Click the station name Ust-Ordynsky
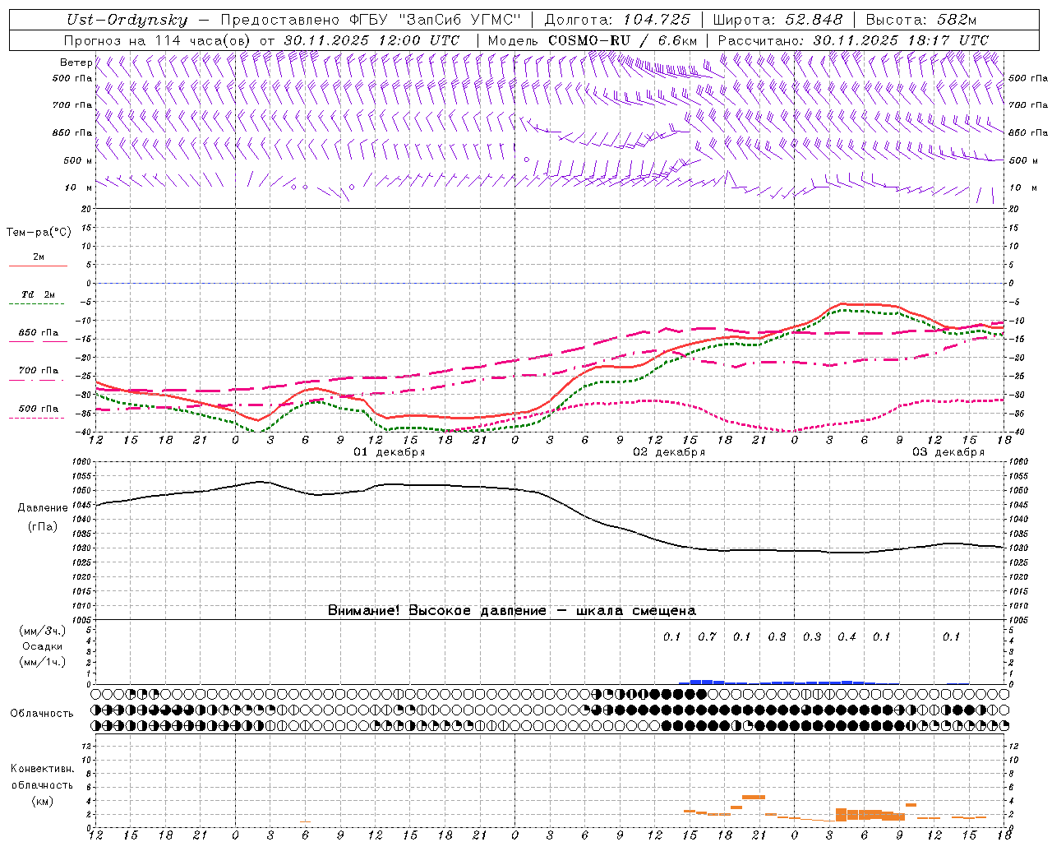This screenshot has height=842, width=1052. (127, 20)
